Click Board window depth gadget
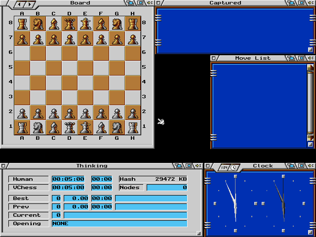The image size is (316, 237). 130,3
